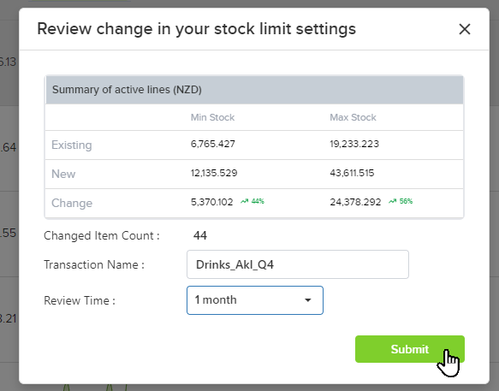Screen dimensions: 499x391
Task: Close the stock limit review dialog
Action: coord(465,29)
